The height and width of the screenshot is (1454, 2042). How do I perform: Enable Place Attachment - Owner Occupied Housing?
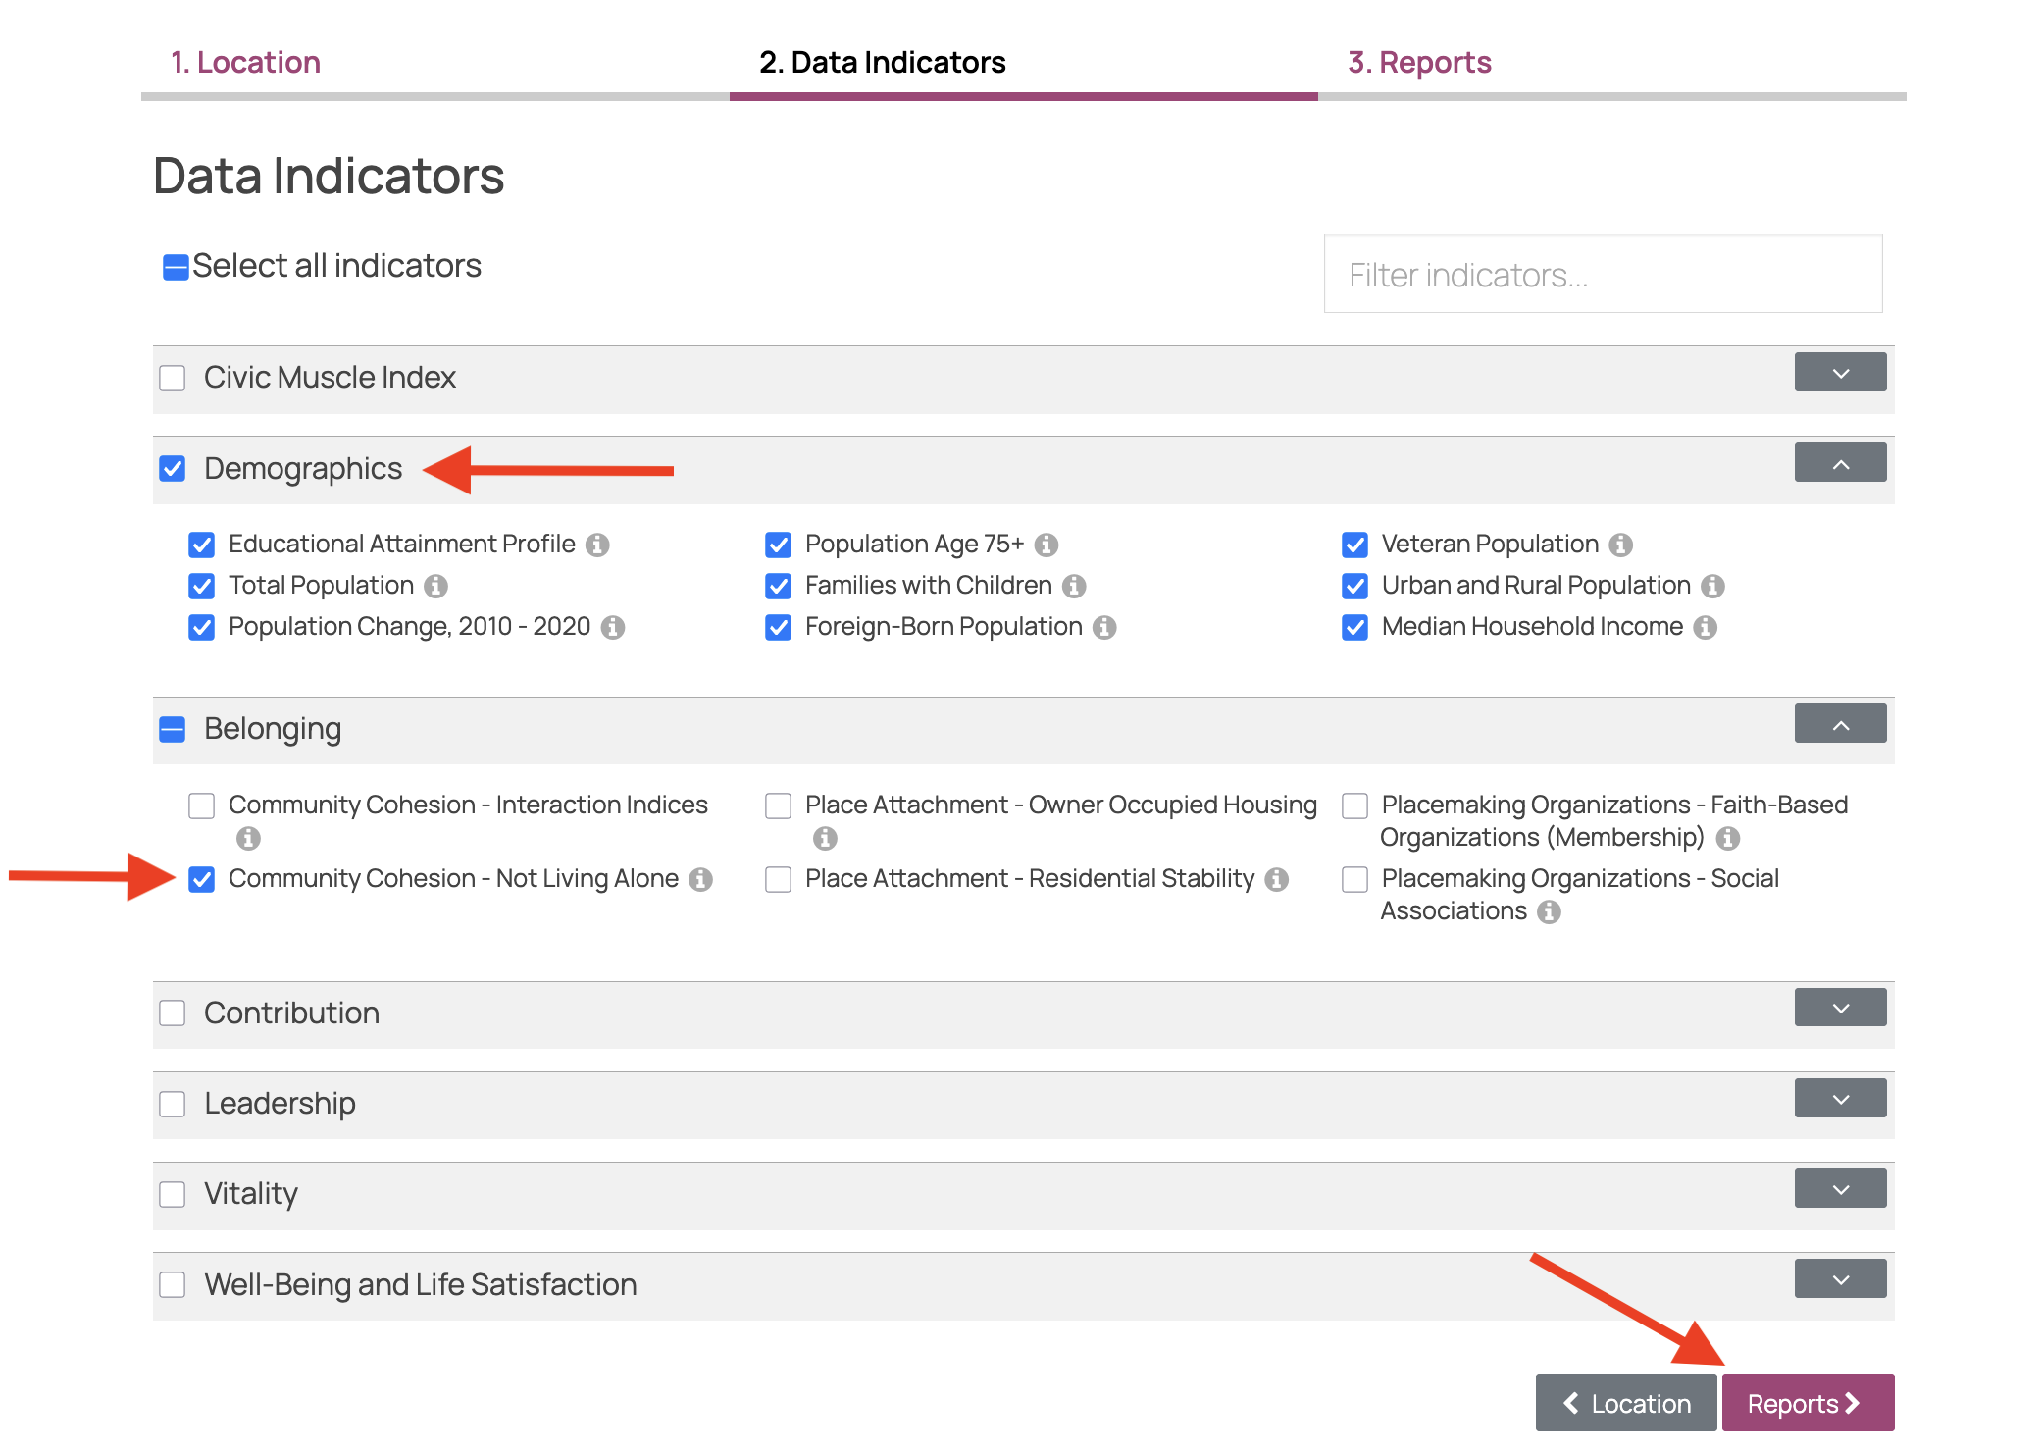point(778,805)
